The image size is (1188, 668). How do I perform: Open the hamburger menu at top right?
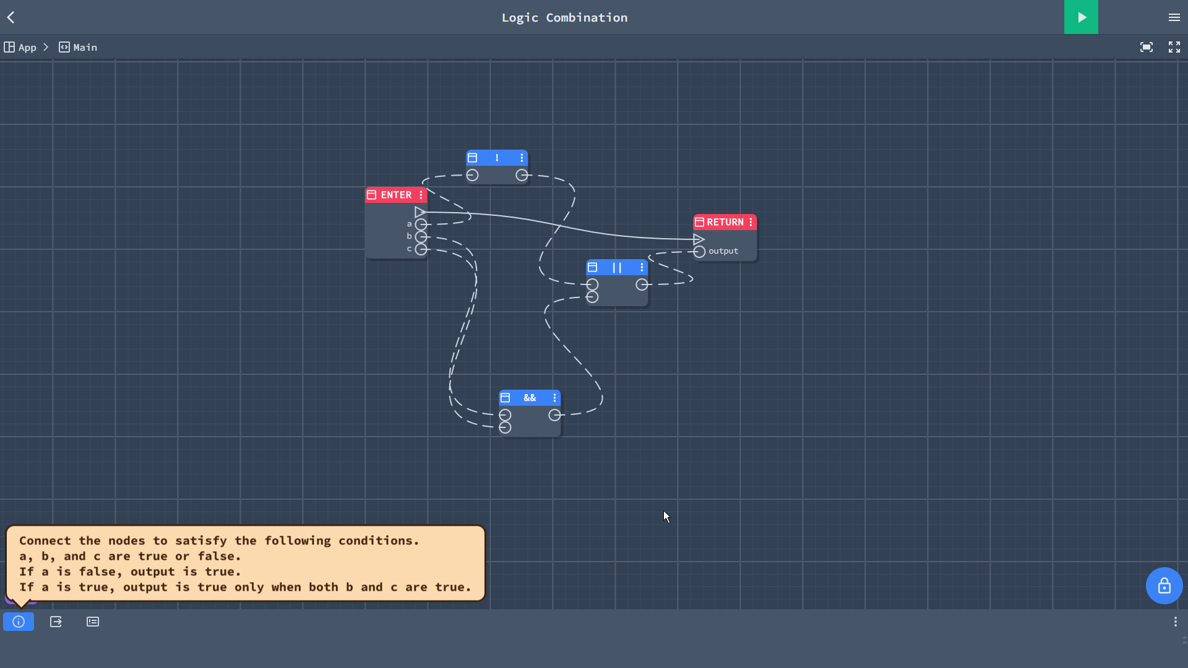pos(1174,17)
